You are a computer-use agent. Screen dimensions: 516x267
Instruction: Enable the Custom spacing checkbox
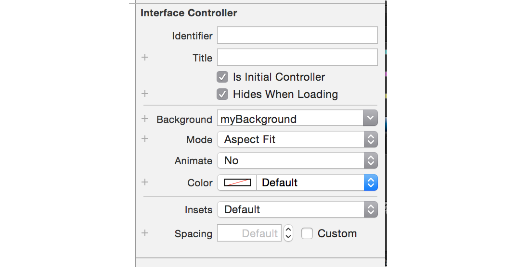307,233
